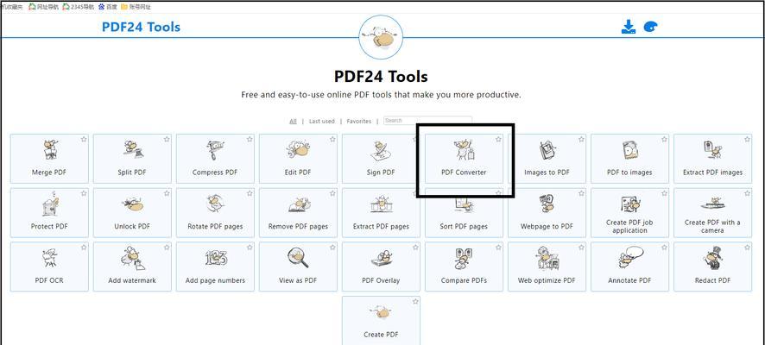Switch to Favorites filter

click(x=359, y=122)
